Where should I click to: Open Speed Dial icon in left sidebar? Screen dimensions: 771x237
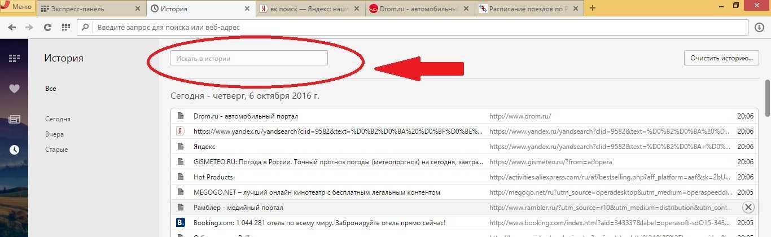pyautogui.click(x=14, y=58)
